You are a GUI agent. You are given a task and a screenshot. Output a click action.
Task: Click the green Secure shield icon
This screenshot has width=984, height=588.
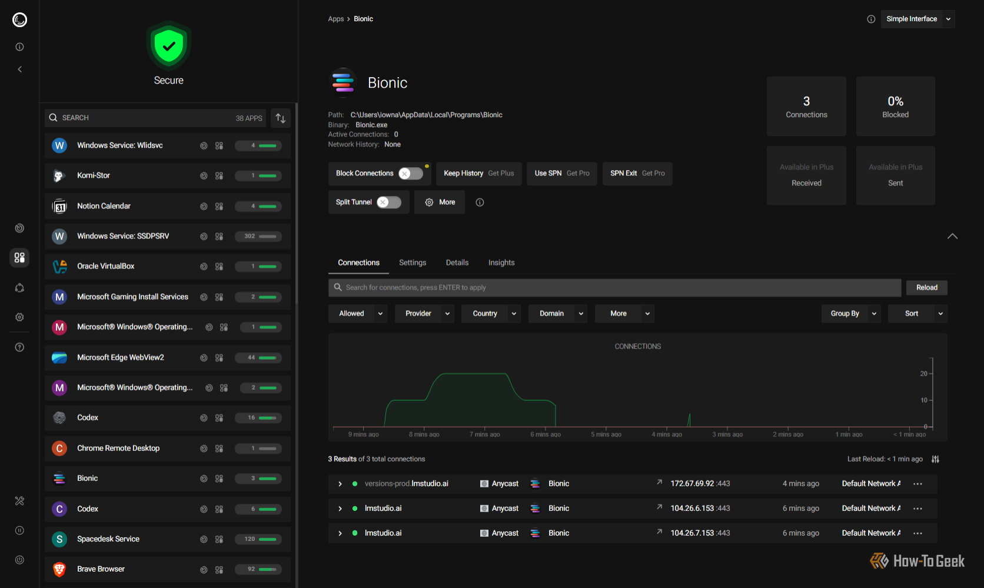[169, 46]
